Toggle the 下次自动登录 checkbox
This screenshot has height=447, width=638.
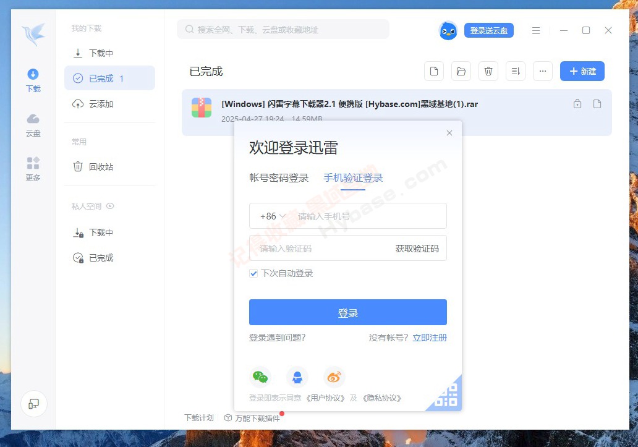[x=253, y=273]
